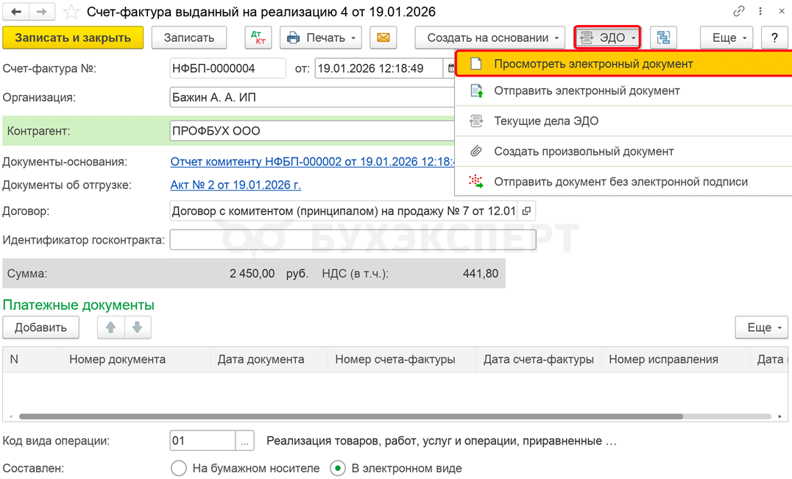792x479 pixels.
Task: Show Дт/Кт postings icon
Action: (x=258, y=38)
